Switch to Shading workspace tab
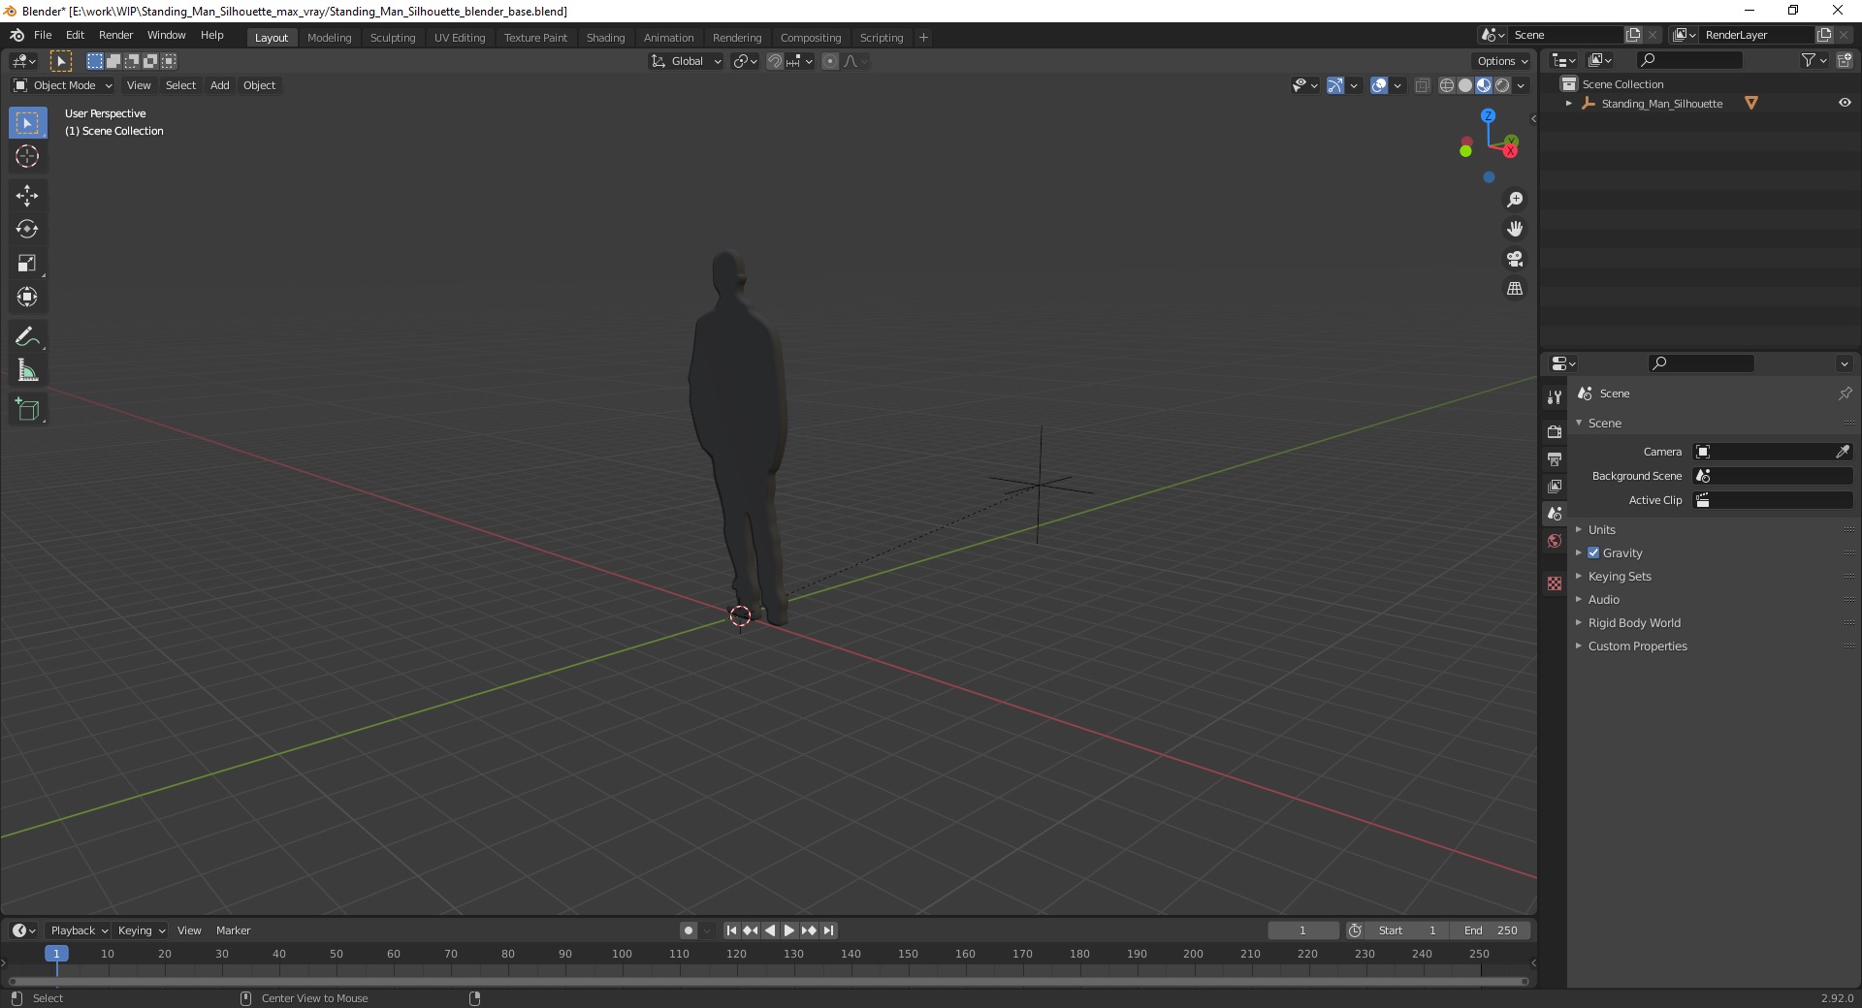This screenshot has width=1862, height=1008. (605, 38)
